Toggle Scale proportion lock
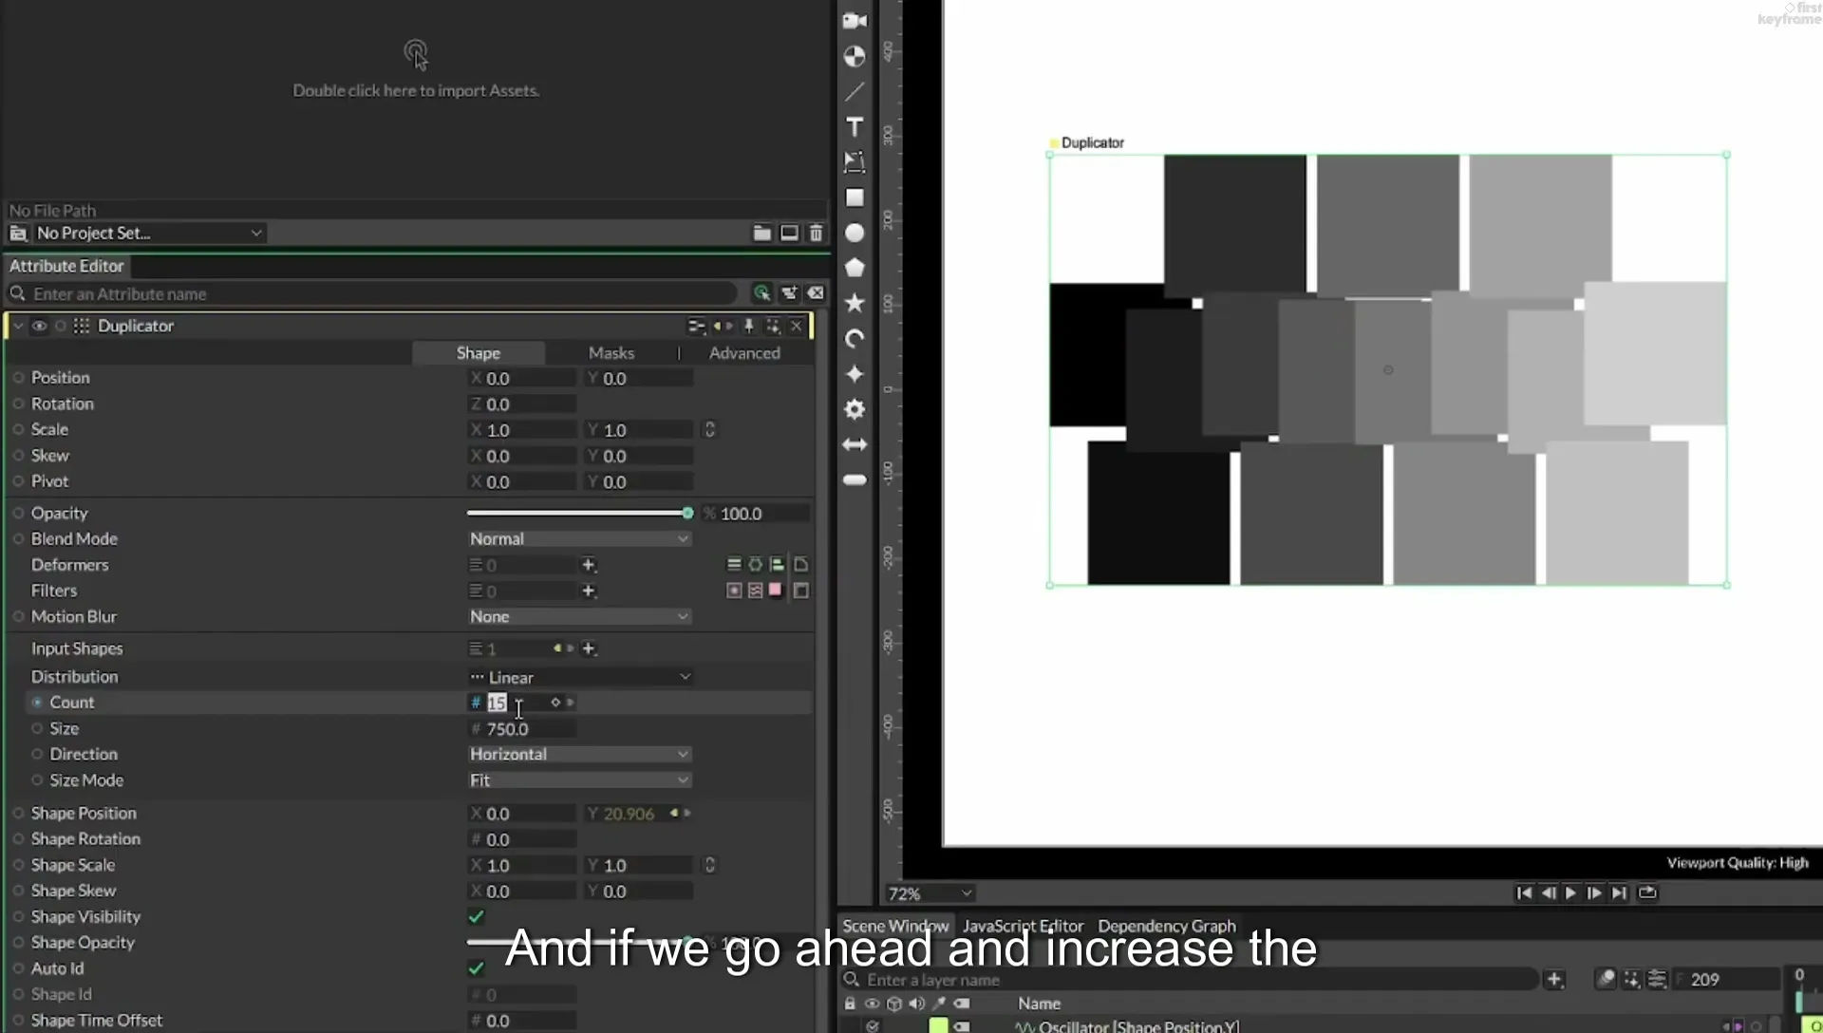Image resolution: width=1823 pixels, height=1033 pixels. [709, 429]
